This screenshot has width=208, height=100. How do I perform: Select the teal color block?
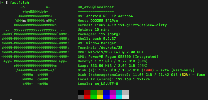119,92
